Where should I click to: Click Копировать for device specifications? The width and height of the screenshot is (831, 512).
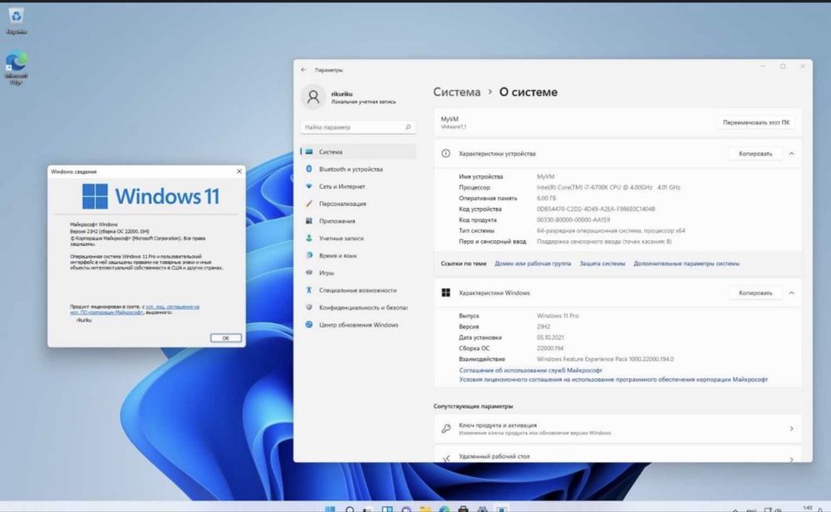pos(755,153)
